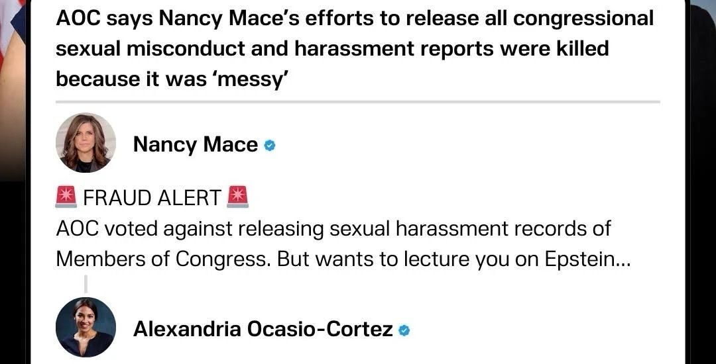This screenshot has width=716, height=364.
Task: Click the gray divider under the headline
Action: (357, 102)
